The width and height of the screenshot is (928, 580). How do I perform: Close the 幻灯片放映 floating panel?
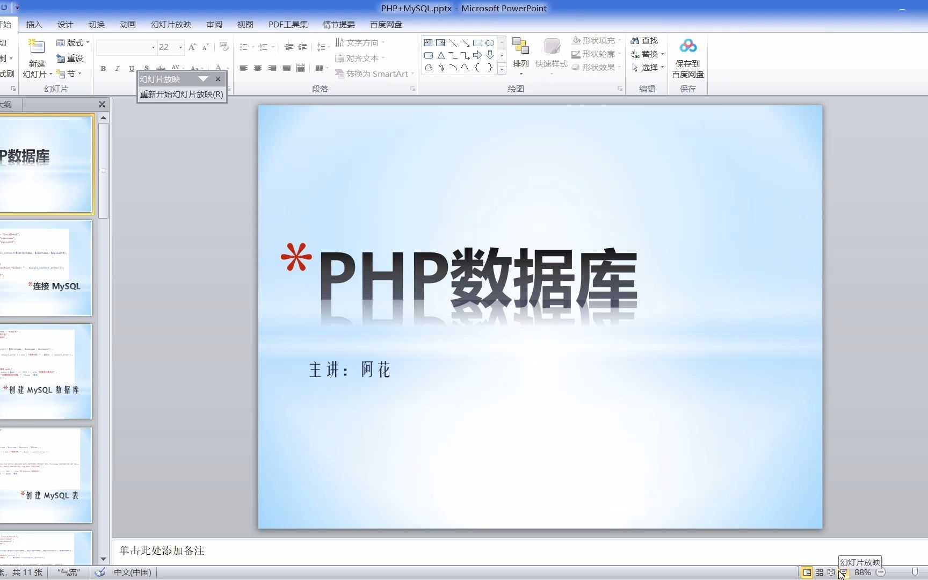coord(218,79)
